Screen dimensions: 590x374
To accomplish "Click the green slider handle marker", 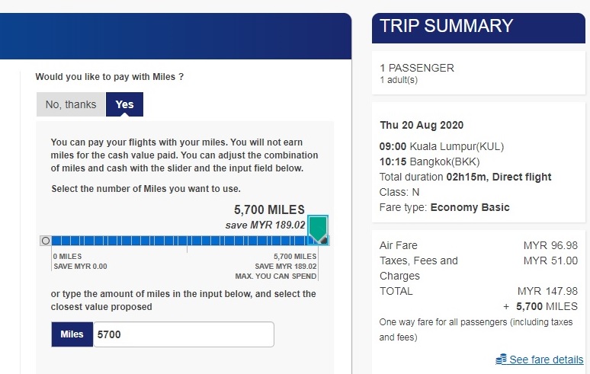I will [318, 230].
